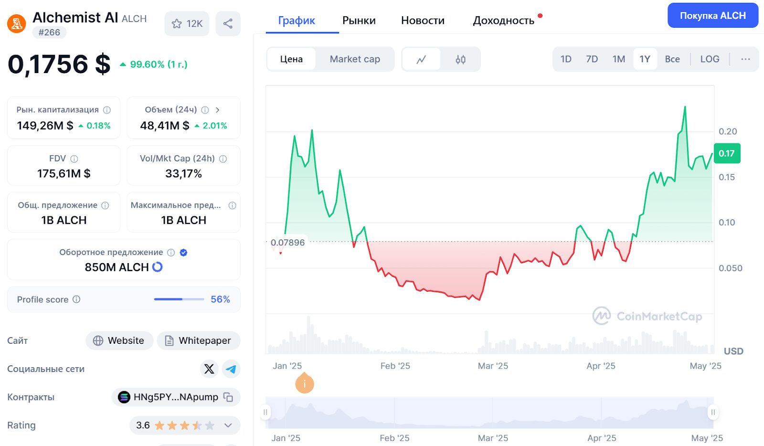
Task: Click the left range handle of chart navigator
Action: [265, 412]
